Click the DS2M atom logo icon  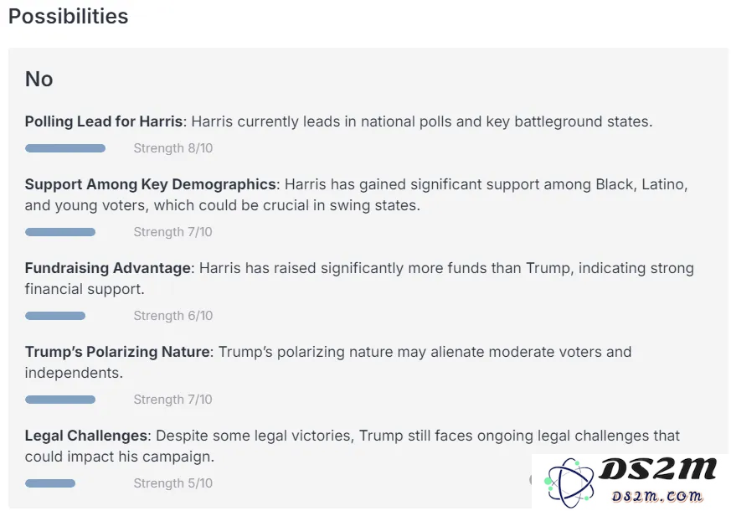pos(569,482)
